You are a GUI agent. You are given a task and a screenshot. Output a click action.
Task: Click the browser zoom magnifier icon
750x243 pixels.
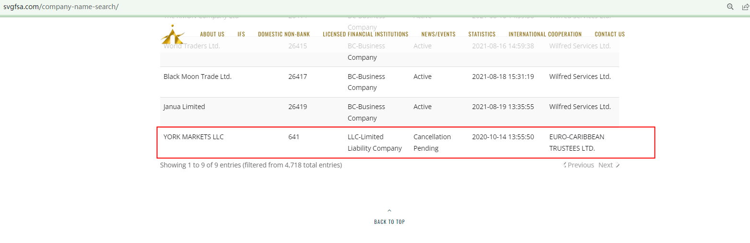point(730,7)
